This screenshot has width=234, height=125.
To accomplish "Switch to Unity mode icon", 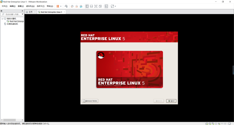I will 100,6.
